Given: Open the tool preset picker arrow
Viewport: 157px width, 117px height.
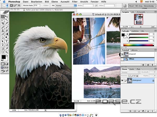Looking at the screenshot, I should (7, 5).
